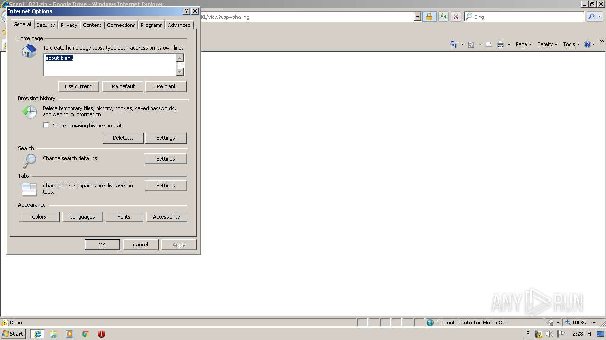Open Search Settings button
Image resolution: width=606 pixels, height=340 pixels.
point(166,159)
